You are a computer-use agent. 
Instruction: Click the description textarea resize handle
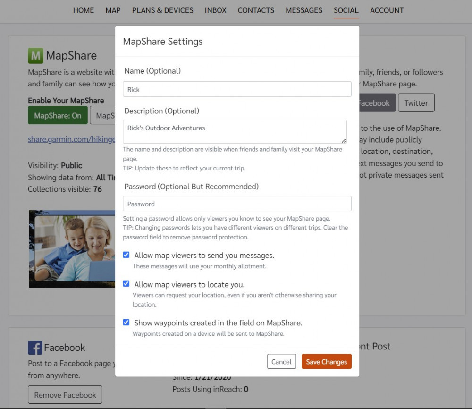344,140
